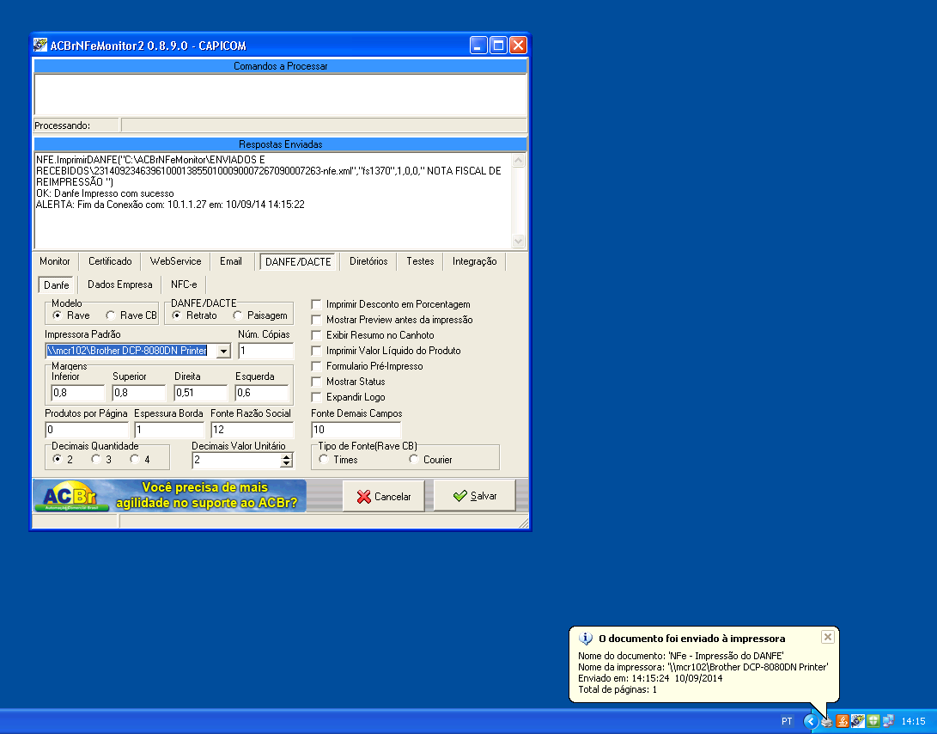Click the Cancelar button

[384, 496]
